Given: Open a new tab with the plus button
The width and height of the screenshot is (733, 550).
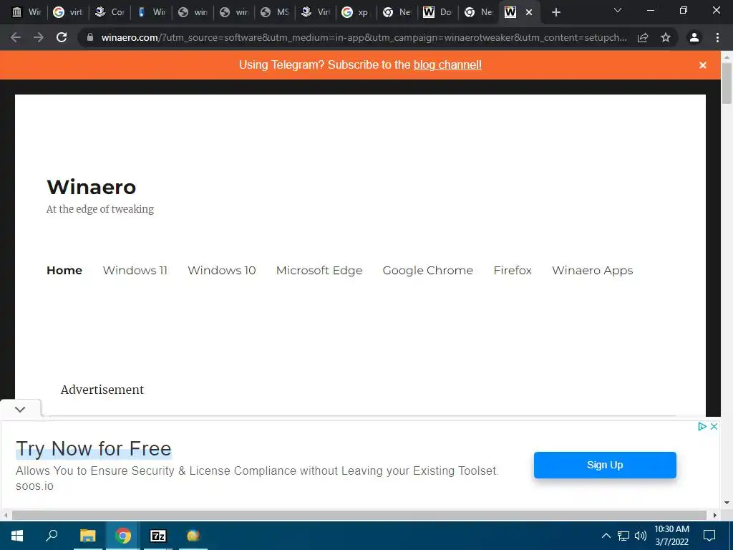Looking at the screenshot, I should click(x=555, y=13).
